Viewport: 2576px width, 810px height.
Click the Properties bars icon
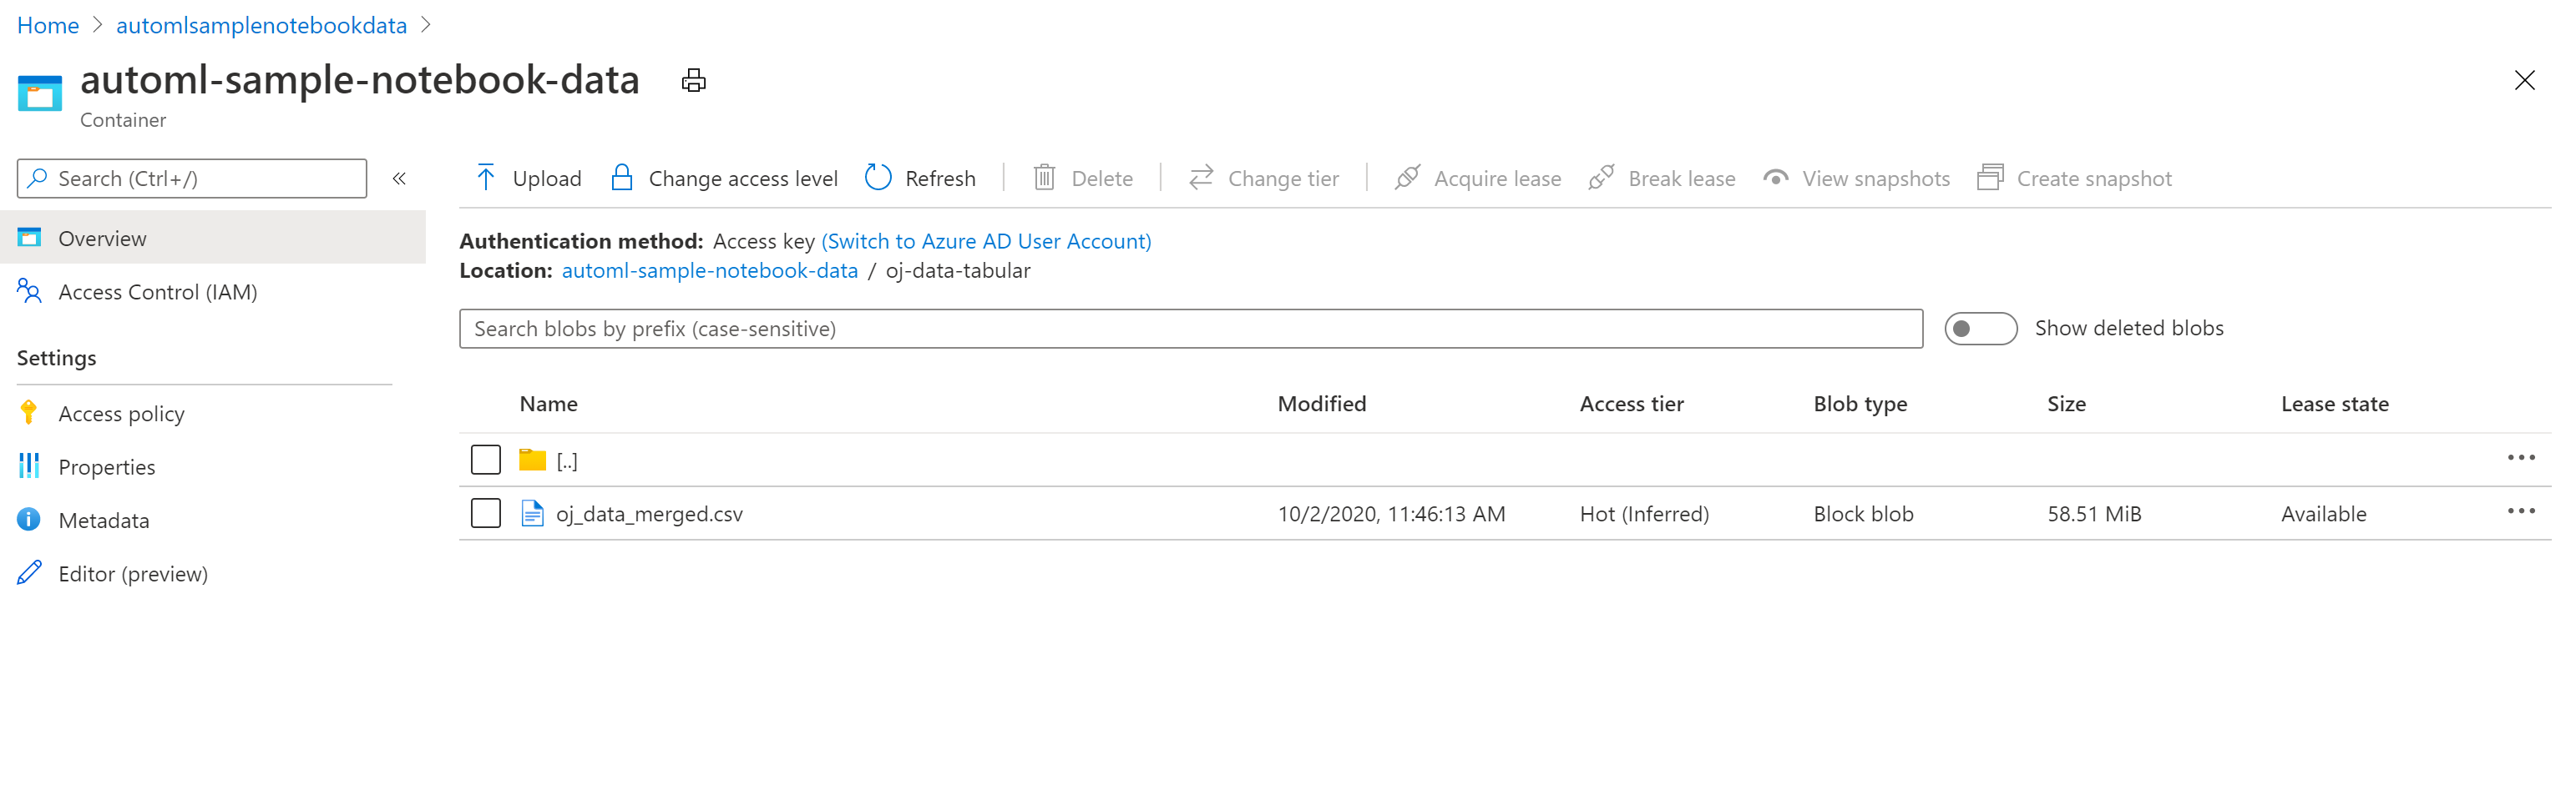point(29,465)
